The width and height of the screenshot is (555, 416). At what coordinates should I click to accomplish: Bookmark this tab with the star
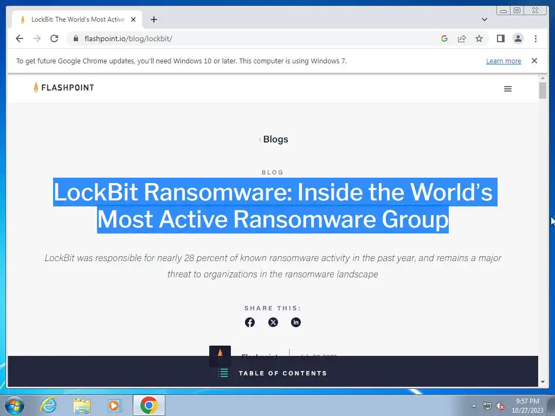tap(479, 38)
